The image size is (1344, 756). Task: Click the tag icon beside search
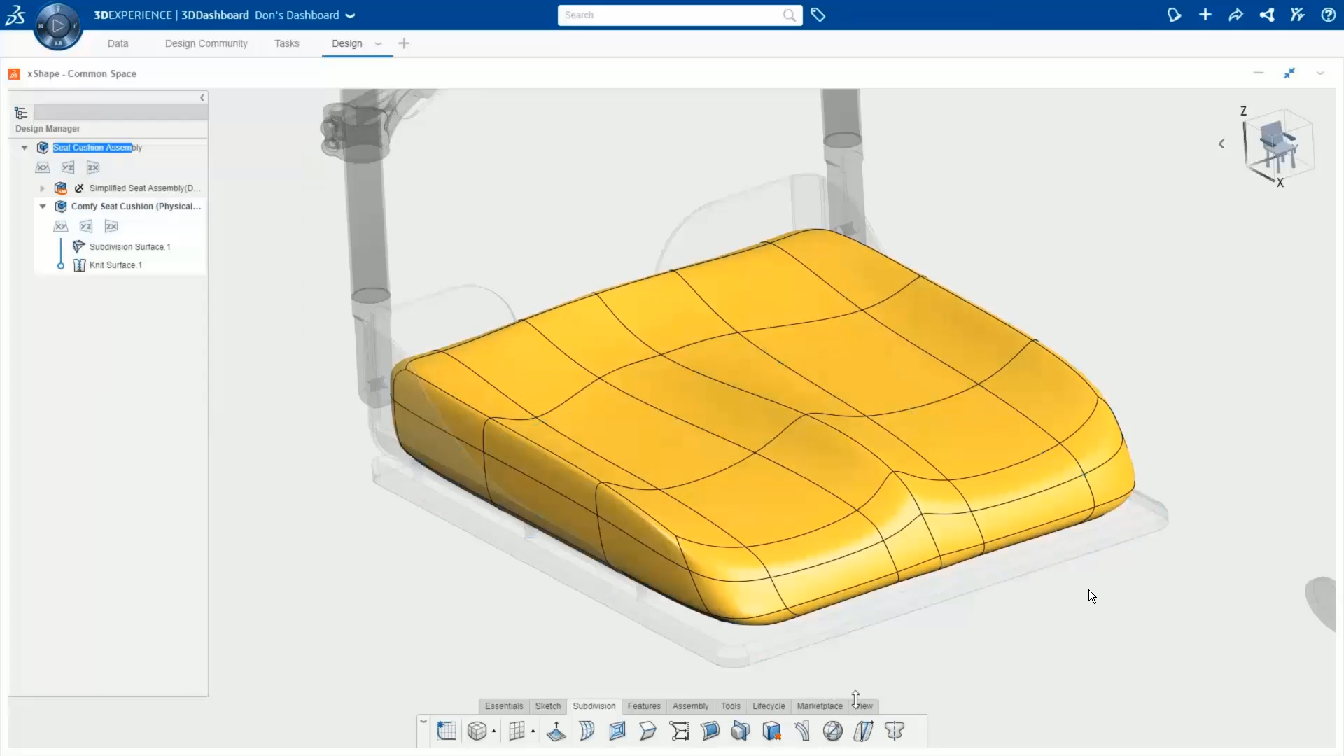pos(818,15)
